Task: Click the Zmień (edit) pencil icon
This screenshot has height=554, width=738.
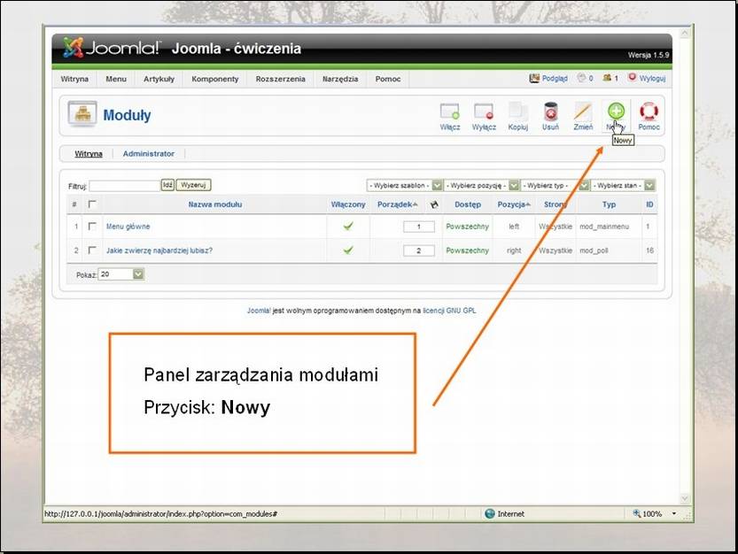Action: coord(583,112)
